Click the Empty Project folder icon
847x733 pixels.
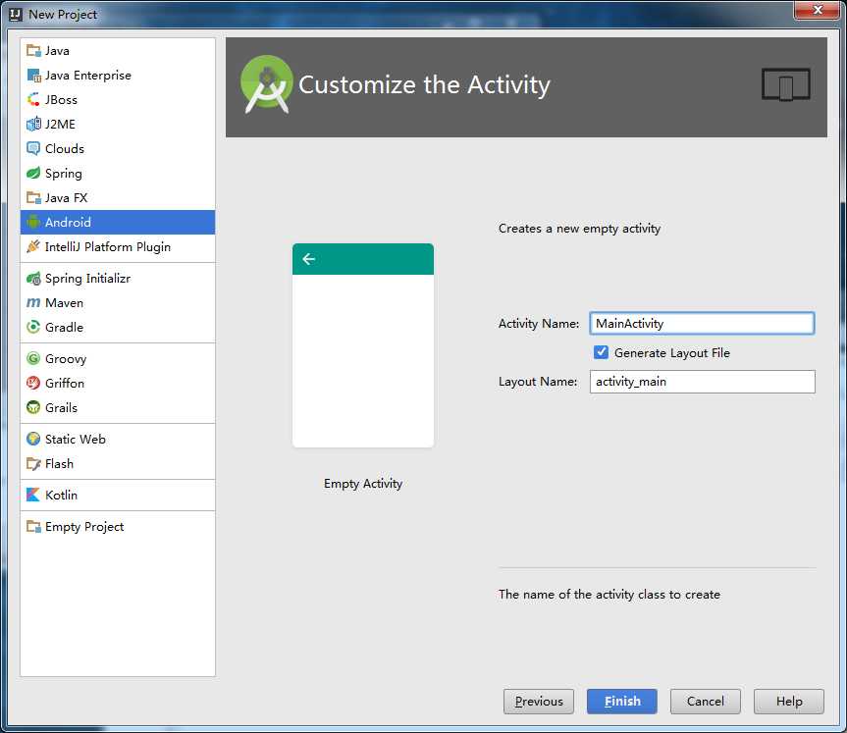pyautogui.click(x=33, y=526)
